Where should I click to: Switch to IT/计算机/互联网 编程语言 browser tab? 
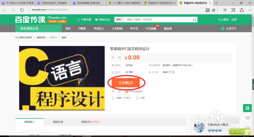click(x=124, y=3)
